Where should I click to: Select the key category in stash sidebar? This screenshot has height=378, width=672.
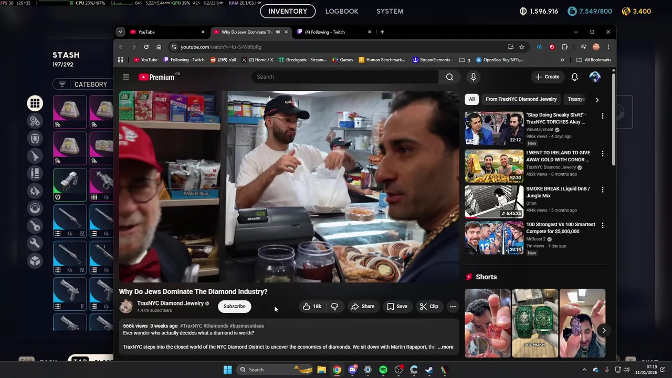35,226
